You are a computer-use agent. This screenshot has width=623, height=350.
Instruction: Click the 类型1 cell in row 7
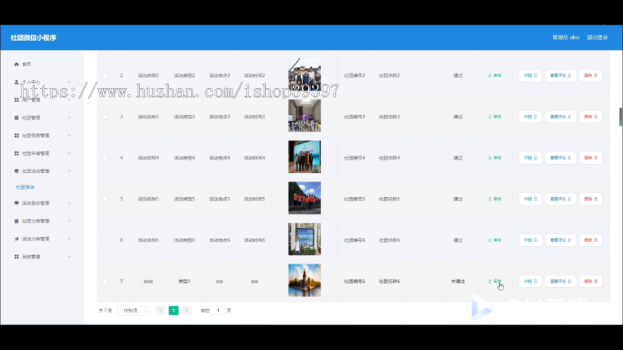click(x=184, y=282)
